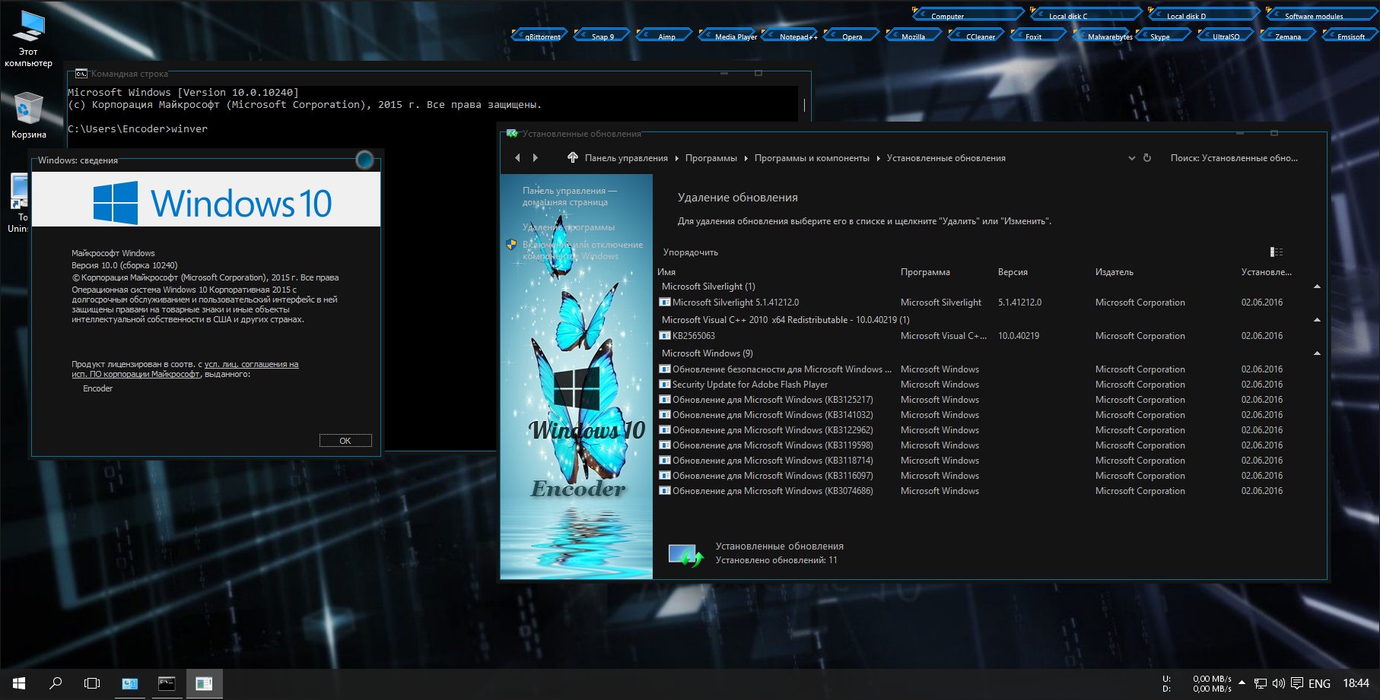Collapse the Visual C++ 2010 group
Image resolution: width=1380 pixels, height=700 pixels.
pos(1317,320)
